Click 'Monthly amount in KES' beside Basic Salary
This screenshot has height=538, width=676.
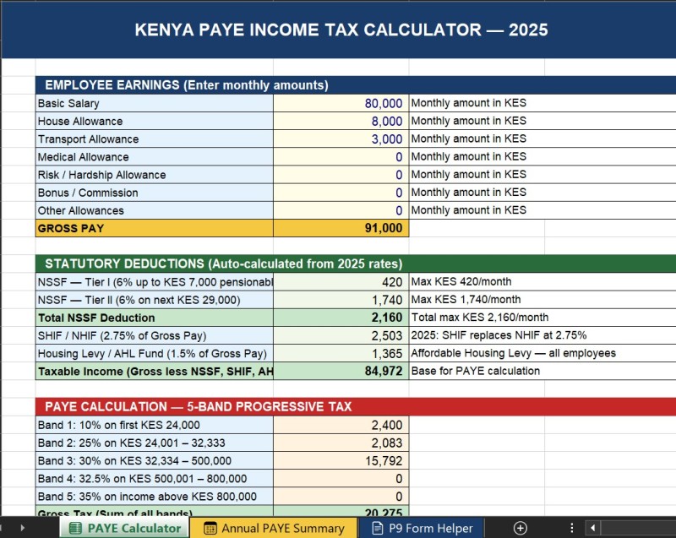469,103
